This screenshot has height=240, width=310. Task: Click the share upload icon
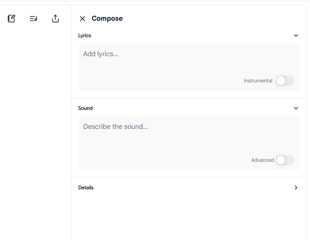click(x=55, y=19)
